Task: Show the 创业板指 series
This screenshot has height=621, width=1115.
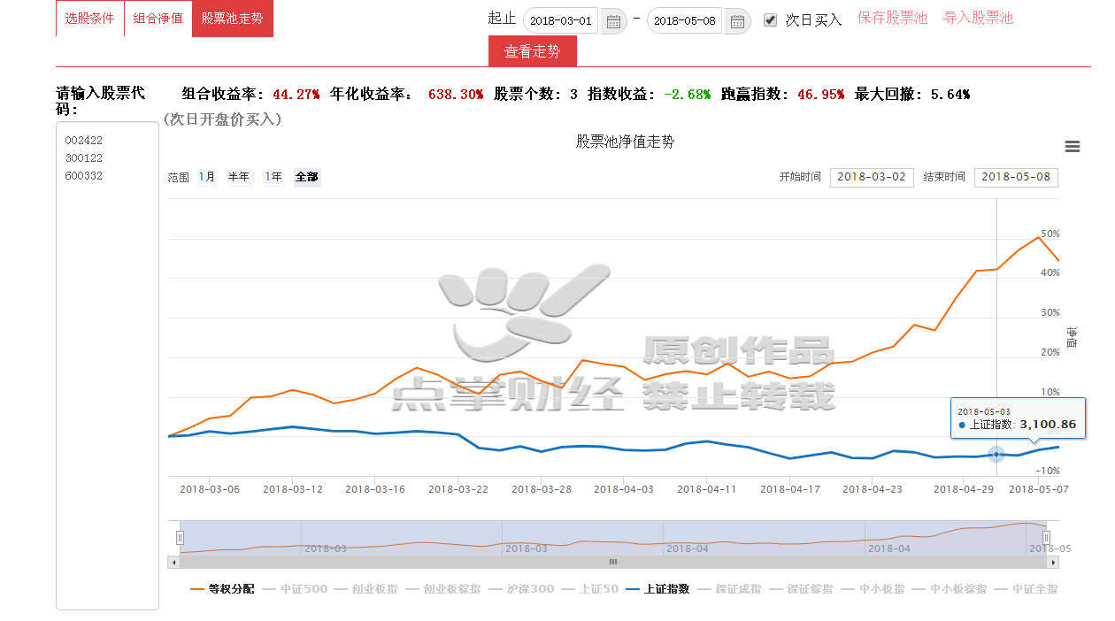Action: pyautogui.click(x=366, y=588)
